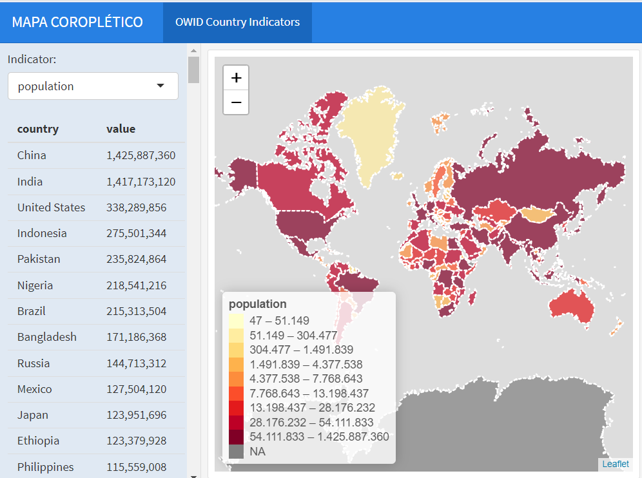Screen dimensions: 642x478
Task: Click value 275,501,344
Action: click(x=137, y=233)
